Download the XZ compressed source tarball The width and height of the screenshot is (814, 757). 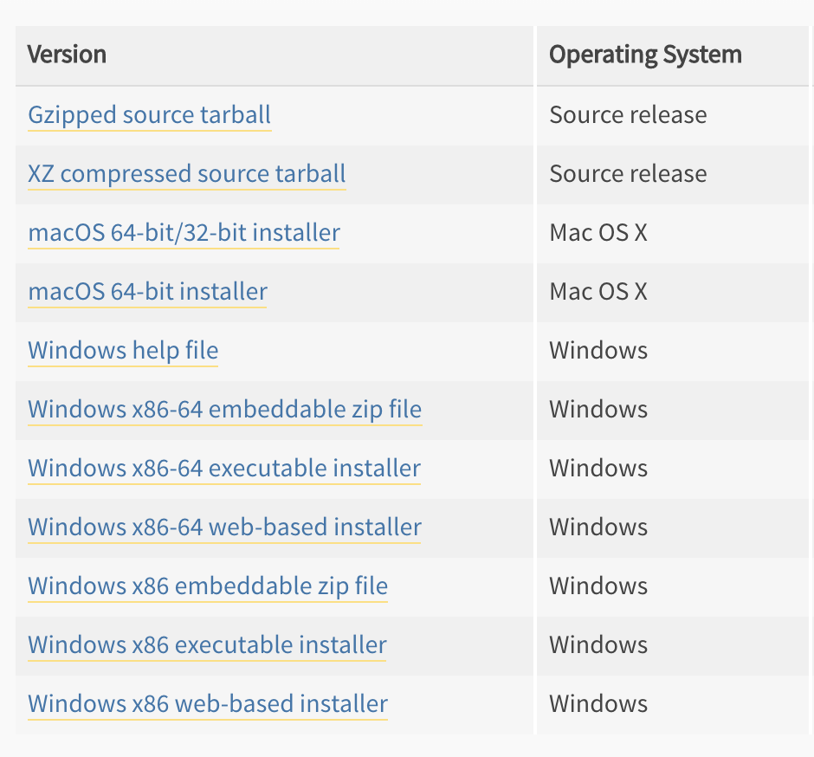coord(186,174)
